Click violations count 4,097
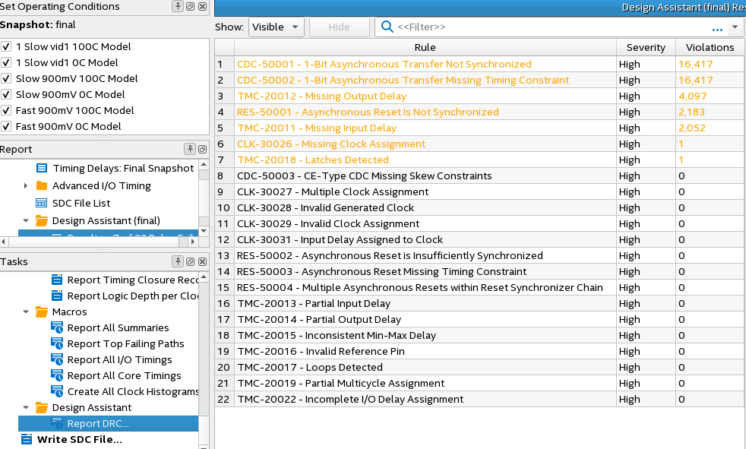The width and height of the screenshot is (746, 449). coord(693,96)
